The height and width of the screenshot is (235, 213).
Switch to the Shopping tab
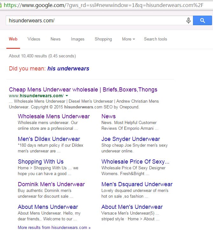point(103,39)
